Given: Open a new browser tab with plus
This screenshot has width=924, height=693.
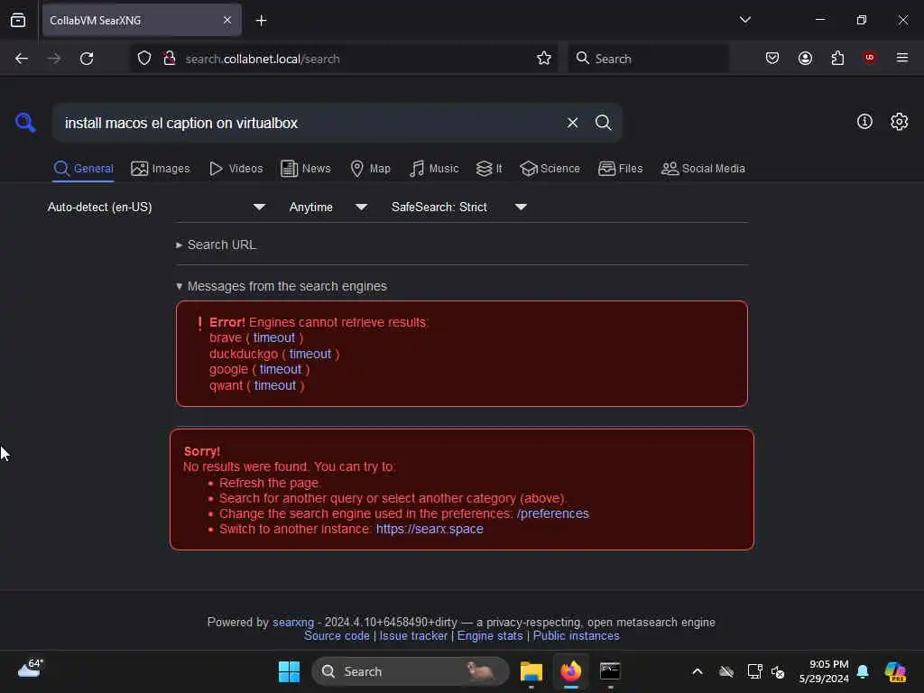Looking at the screenshot, I should click(261, 21).
